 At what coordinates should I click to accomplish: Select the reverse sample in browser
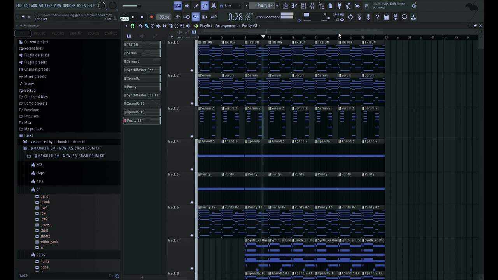(46, 225)
